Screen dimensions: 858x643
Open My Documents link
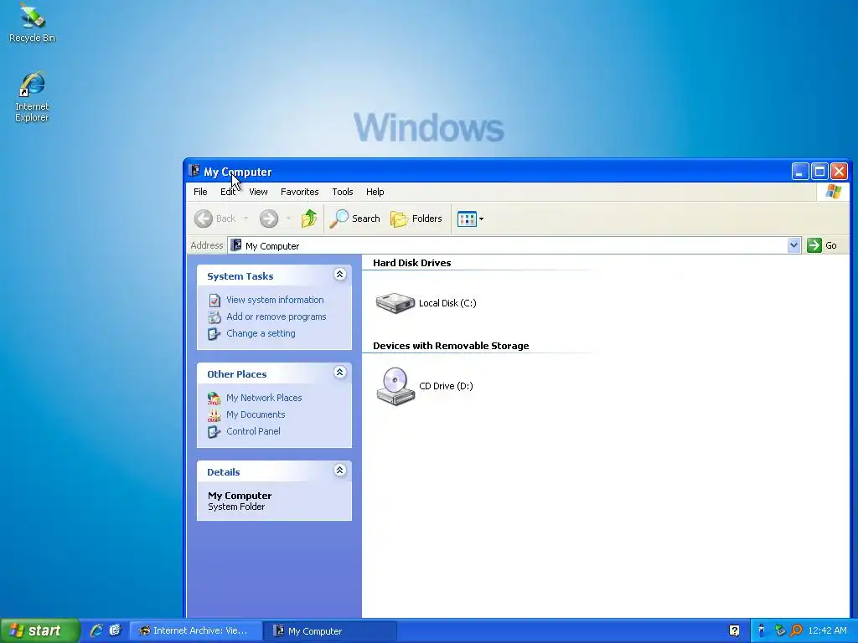pyautogui.click(x=256, y=414)
